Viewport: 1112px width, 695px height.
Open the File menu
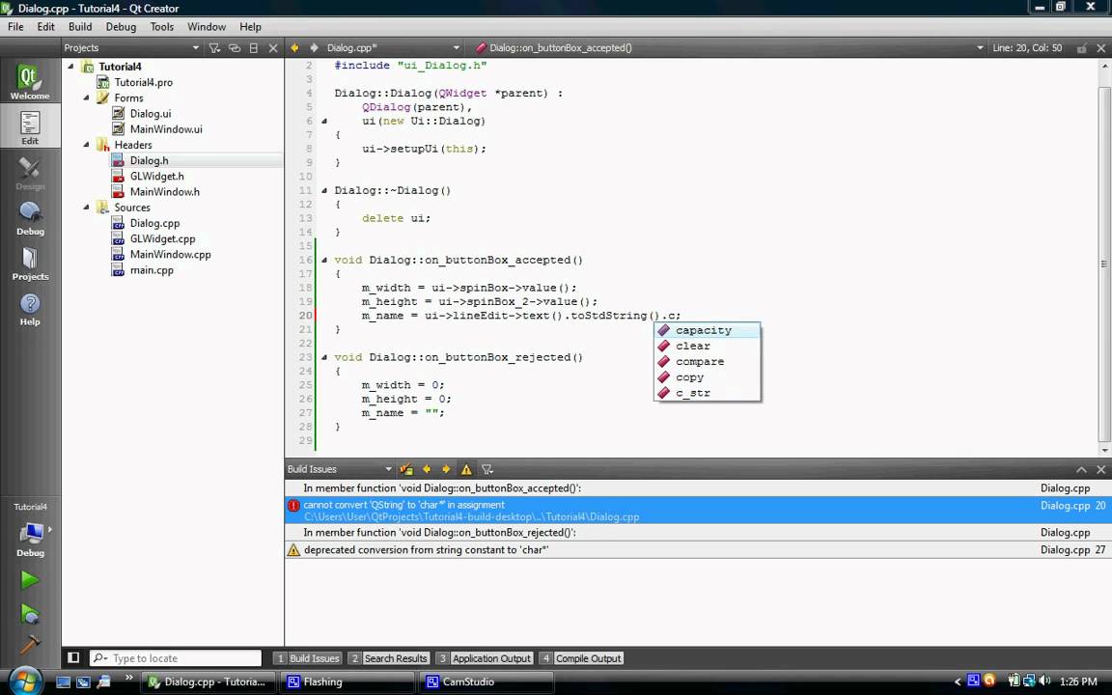tap(15, 26)
